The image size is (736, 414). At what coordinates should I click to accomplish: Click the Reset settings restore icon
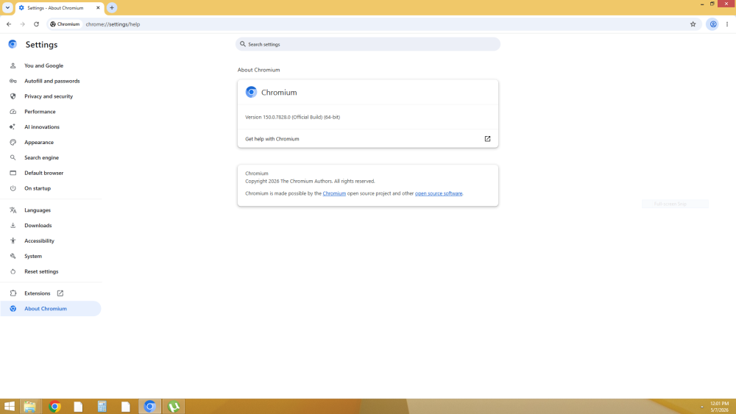click(x=13, y=271)
